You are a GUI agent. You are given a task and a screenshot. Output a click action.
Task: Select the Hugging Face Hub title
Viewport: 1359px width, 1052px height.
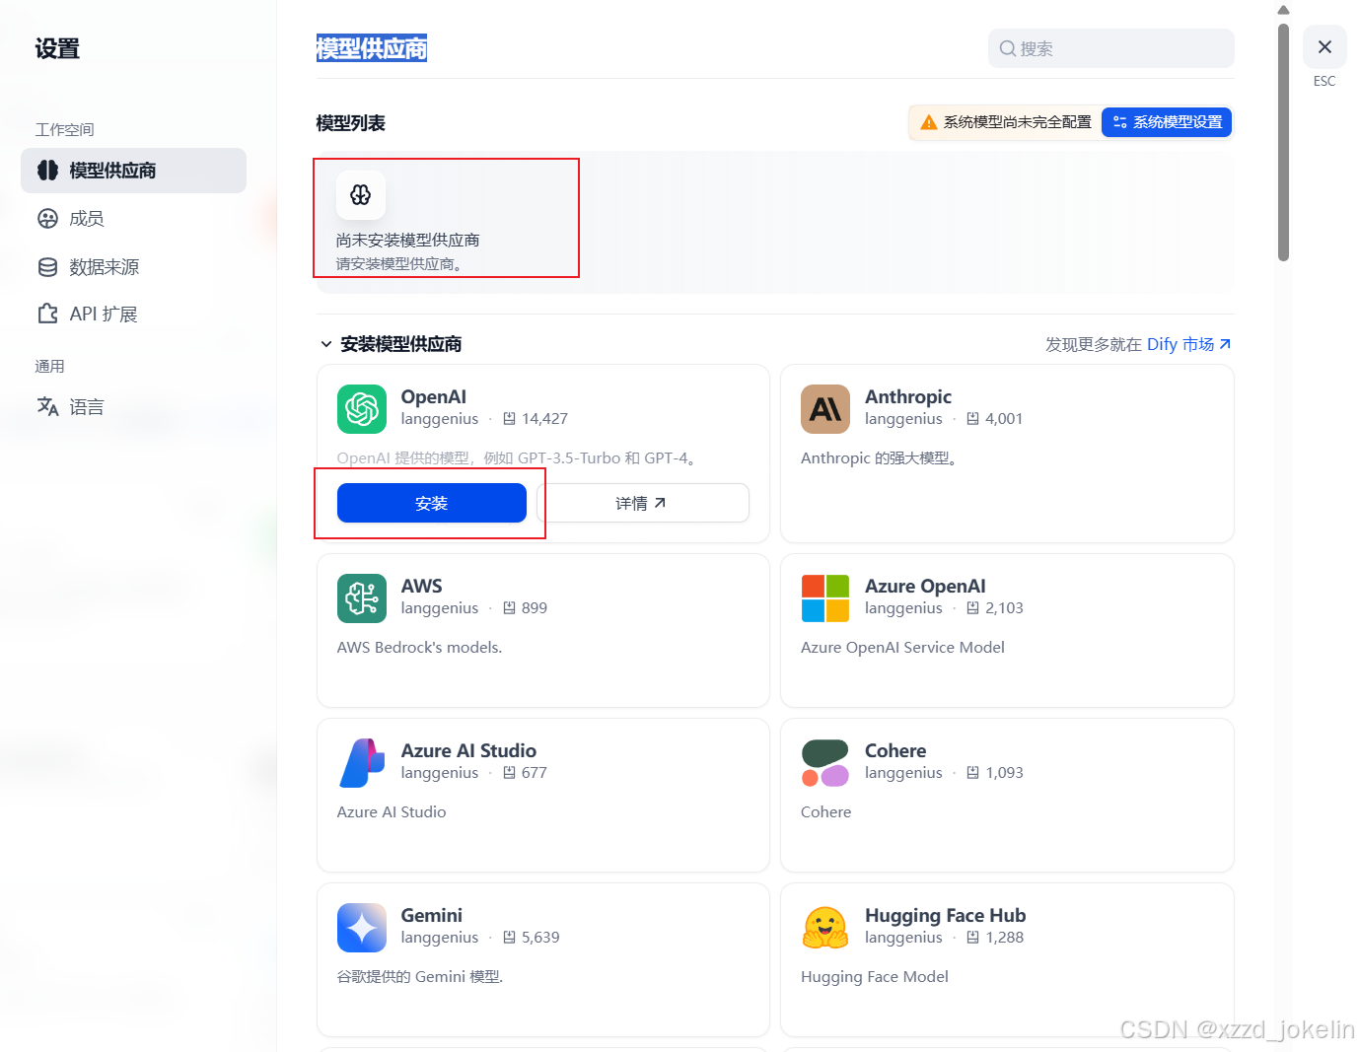click(946, 915)
